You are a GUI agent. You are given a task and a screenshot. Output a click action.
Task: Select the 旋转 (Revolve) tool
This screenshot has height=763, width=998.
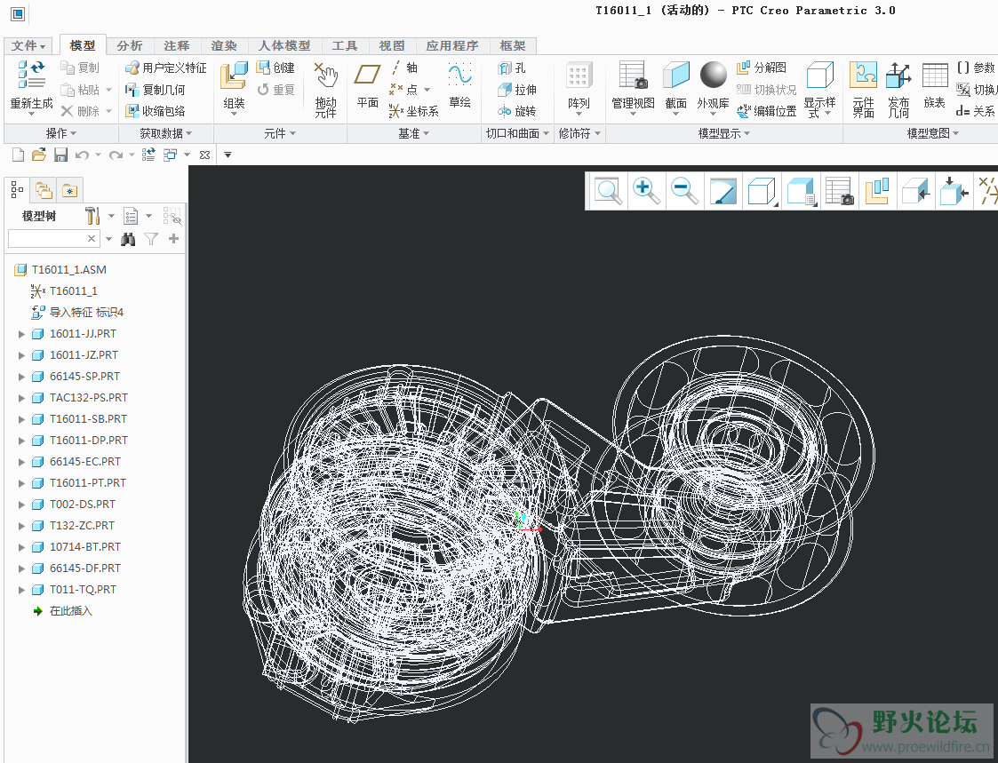[x=517, y=111]
